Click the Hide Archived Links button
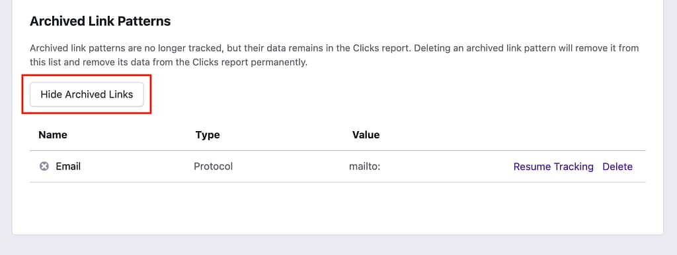Screen dimensions: 677x255 pyautogui.click(x=87, y=94)
